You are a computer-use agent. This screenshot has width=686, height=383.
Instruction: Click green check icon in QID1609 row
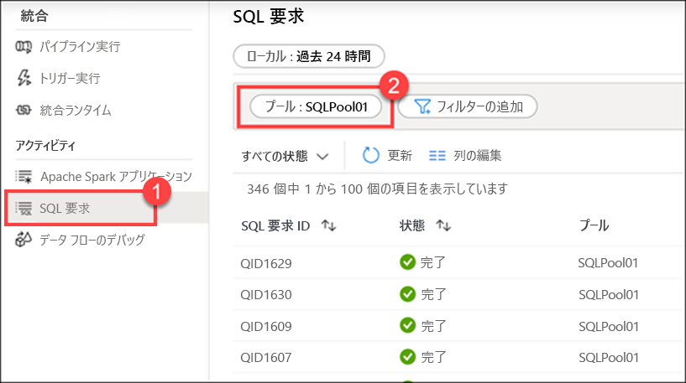click(407, 325)
